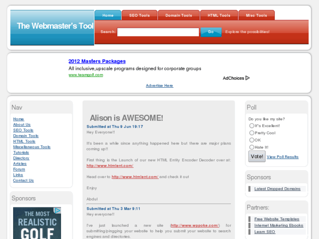This screenshot has width=319, height=239.
Task: Open the Contact Us sidebar link
Action: tap(23, 180)
